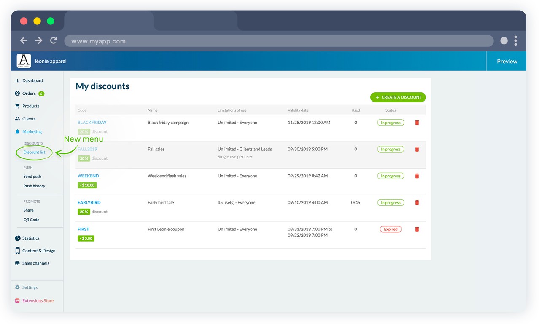Expand the Sales channels menu
The height and width of the screenshot is (324, 539).
click(x=35, y=263)
